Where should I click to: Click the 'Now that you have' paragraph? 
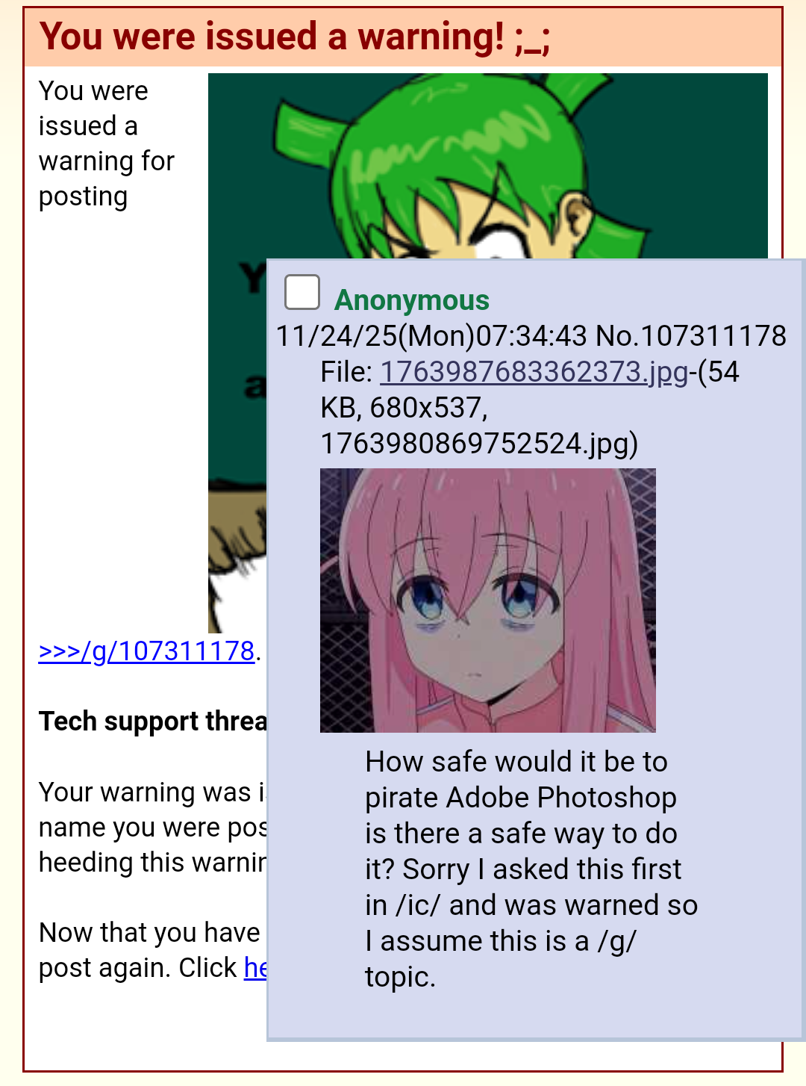point(153,950)
